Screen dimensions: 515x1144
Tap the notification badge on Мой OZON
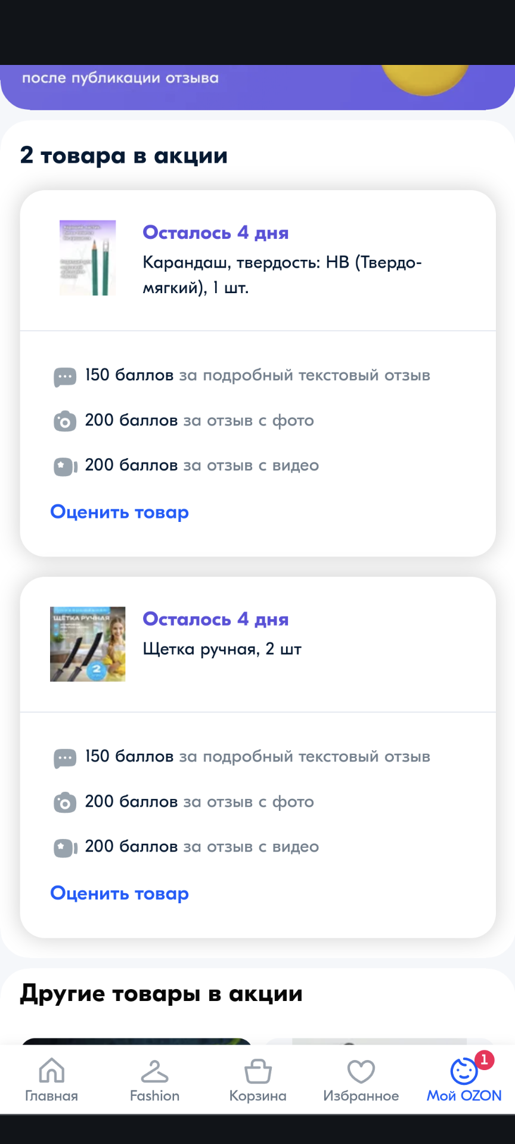[484, 1059]
